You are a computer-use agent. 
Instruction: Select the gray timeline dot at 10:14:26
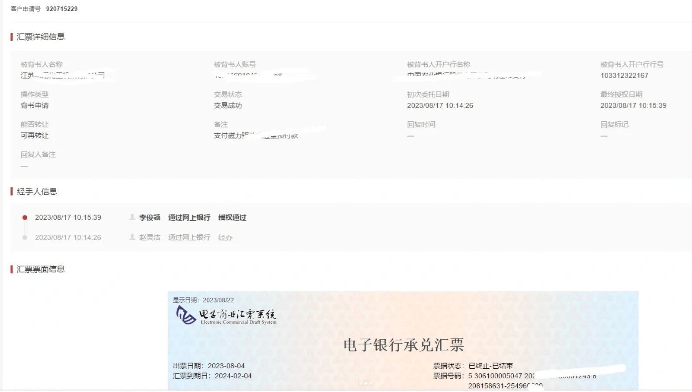pyautogui.click(x=25, y=237)
